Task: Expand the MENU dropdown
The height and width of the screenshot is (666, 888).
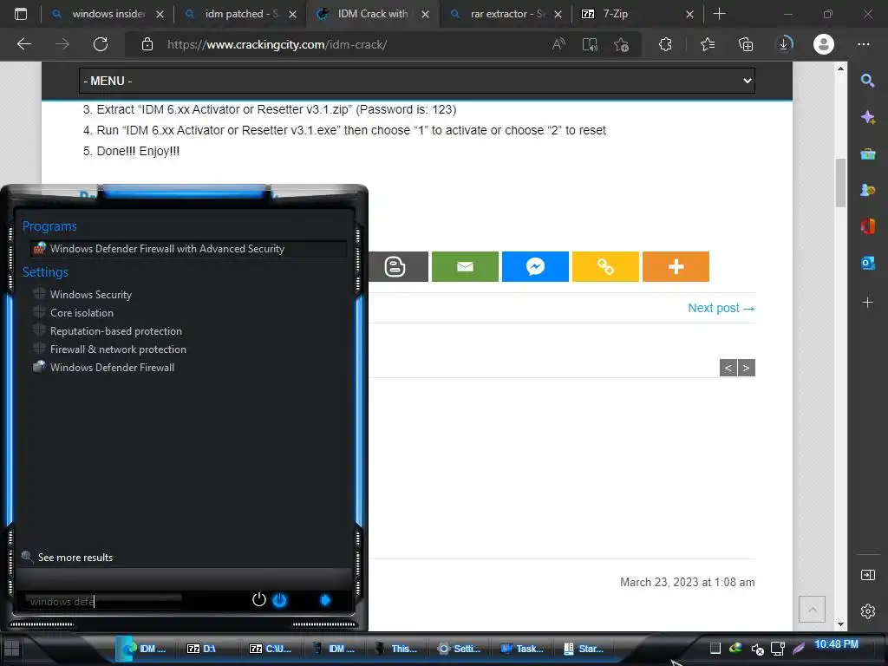Action: (x=417, y=81)
